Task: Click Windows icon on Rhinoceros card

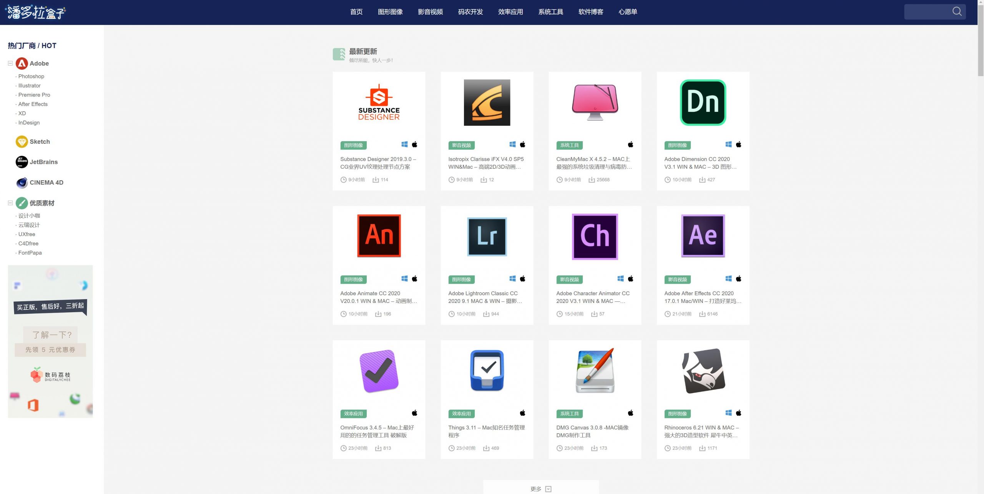Action: pos(728,413)
